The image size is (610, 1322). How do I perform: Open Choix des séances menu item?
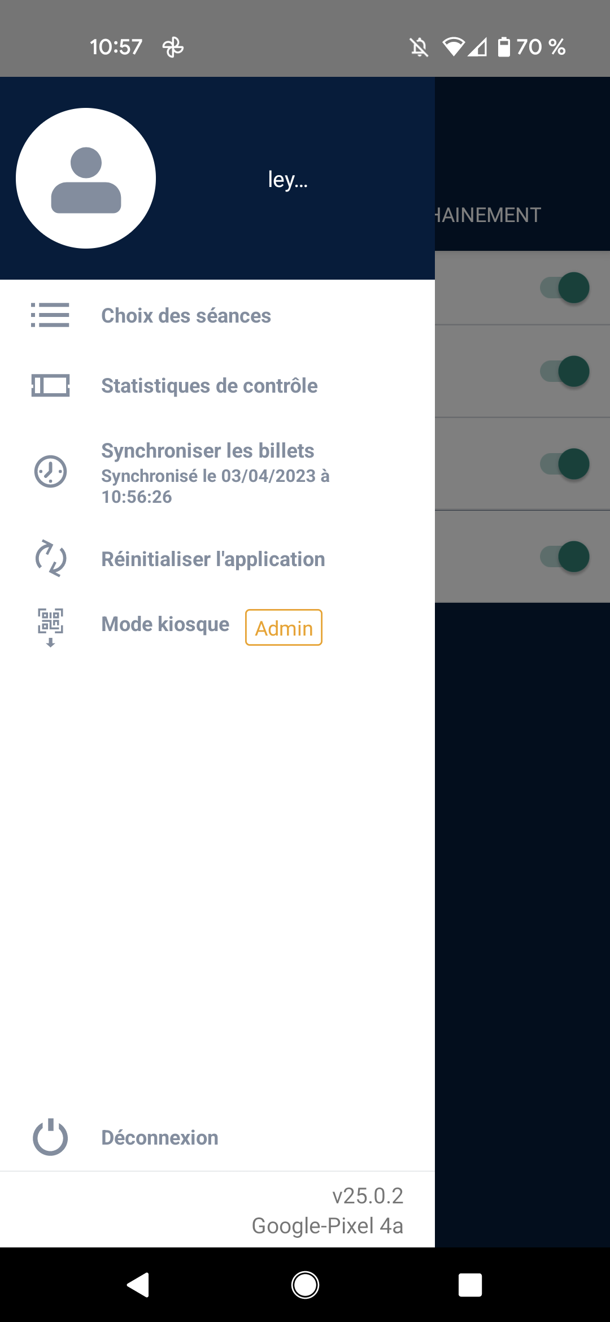[186, 316]
